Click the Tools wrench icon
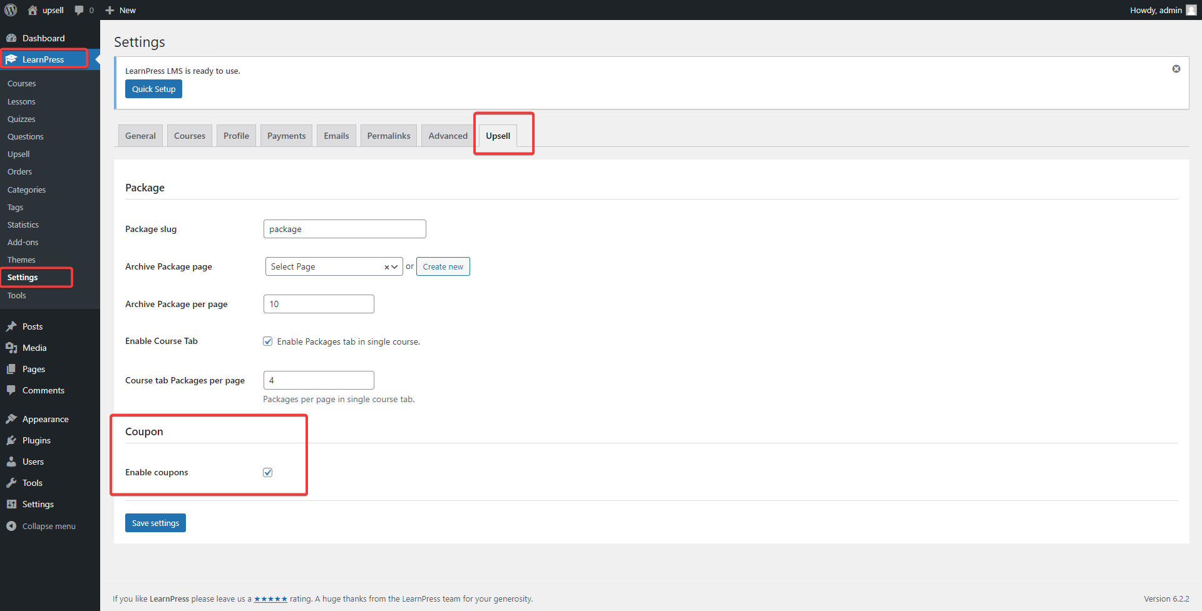Image resolution: width=1202 pixels, height=611 pixels. [x=11, y=483]
